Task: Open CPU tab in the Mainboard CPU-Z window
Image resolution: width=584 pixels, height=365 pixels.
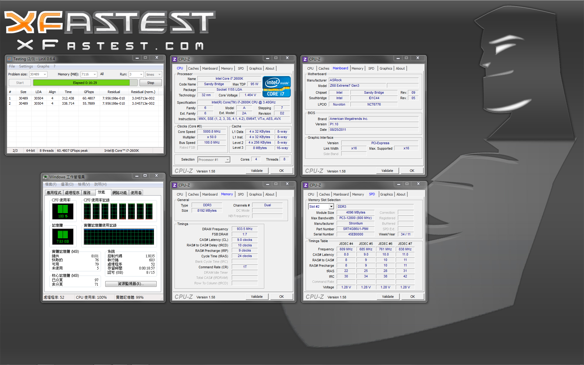Action: click(x=310, y=68)
